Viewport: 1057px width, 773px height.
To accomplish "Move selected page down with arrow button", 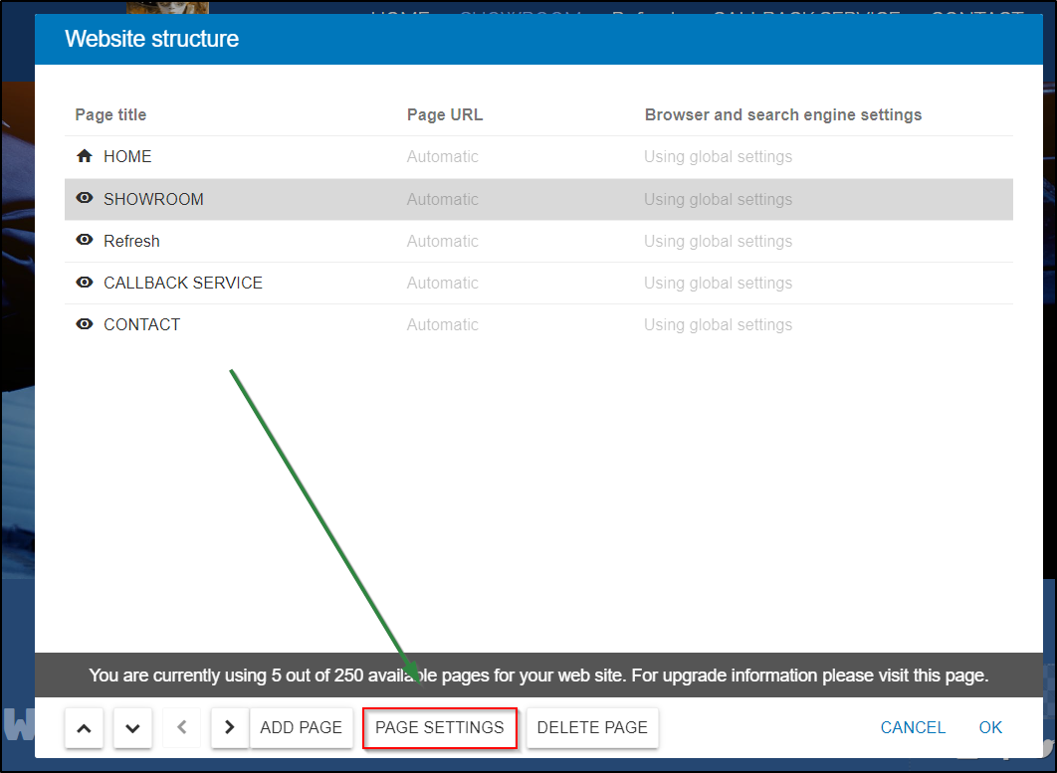I will coord(132,728).
